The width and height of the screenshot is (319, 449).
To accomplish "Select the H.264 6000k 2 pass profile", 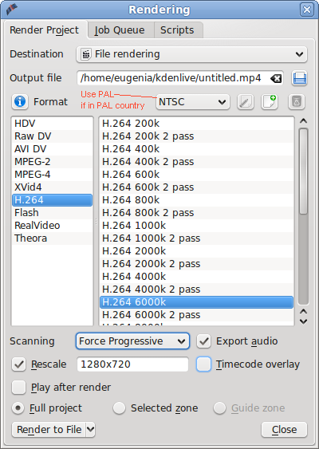I will pyautogui.click(x=196, y=314).
